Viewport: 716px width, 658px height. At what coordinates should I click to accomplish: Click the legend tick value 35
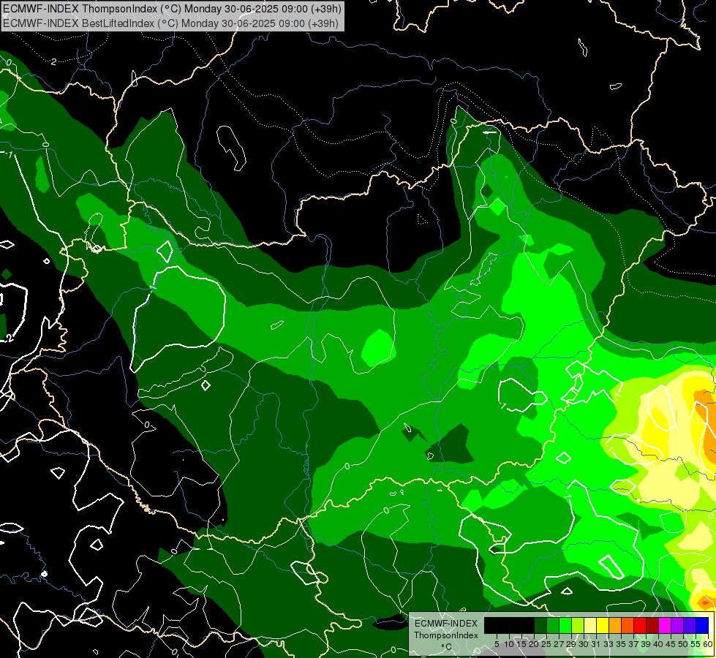622,644
